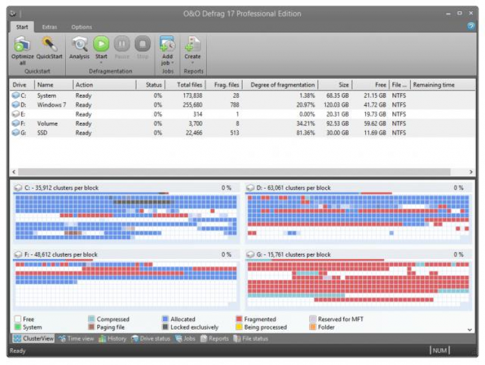The image size is (485, 365).
Task: Click the '81.36%' fragmentation value
Action: 305,132
